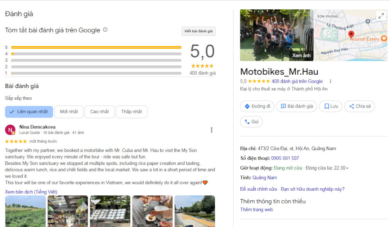Image resolution: width=390 pixels, height=227 pixels.
Task: Save the place with Lưu button
Action: click(331, 106)
